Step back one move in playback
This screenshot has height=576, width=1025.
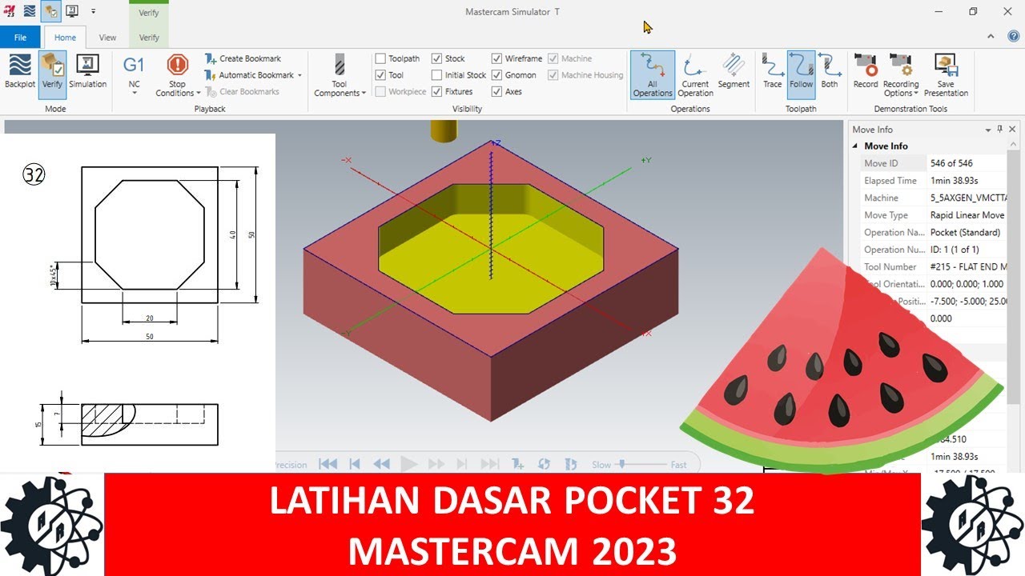355,464
